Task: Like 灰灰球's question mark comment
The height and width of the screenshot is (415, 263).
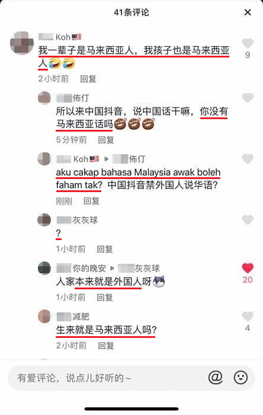Action: coord(248,220)
